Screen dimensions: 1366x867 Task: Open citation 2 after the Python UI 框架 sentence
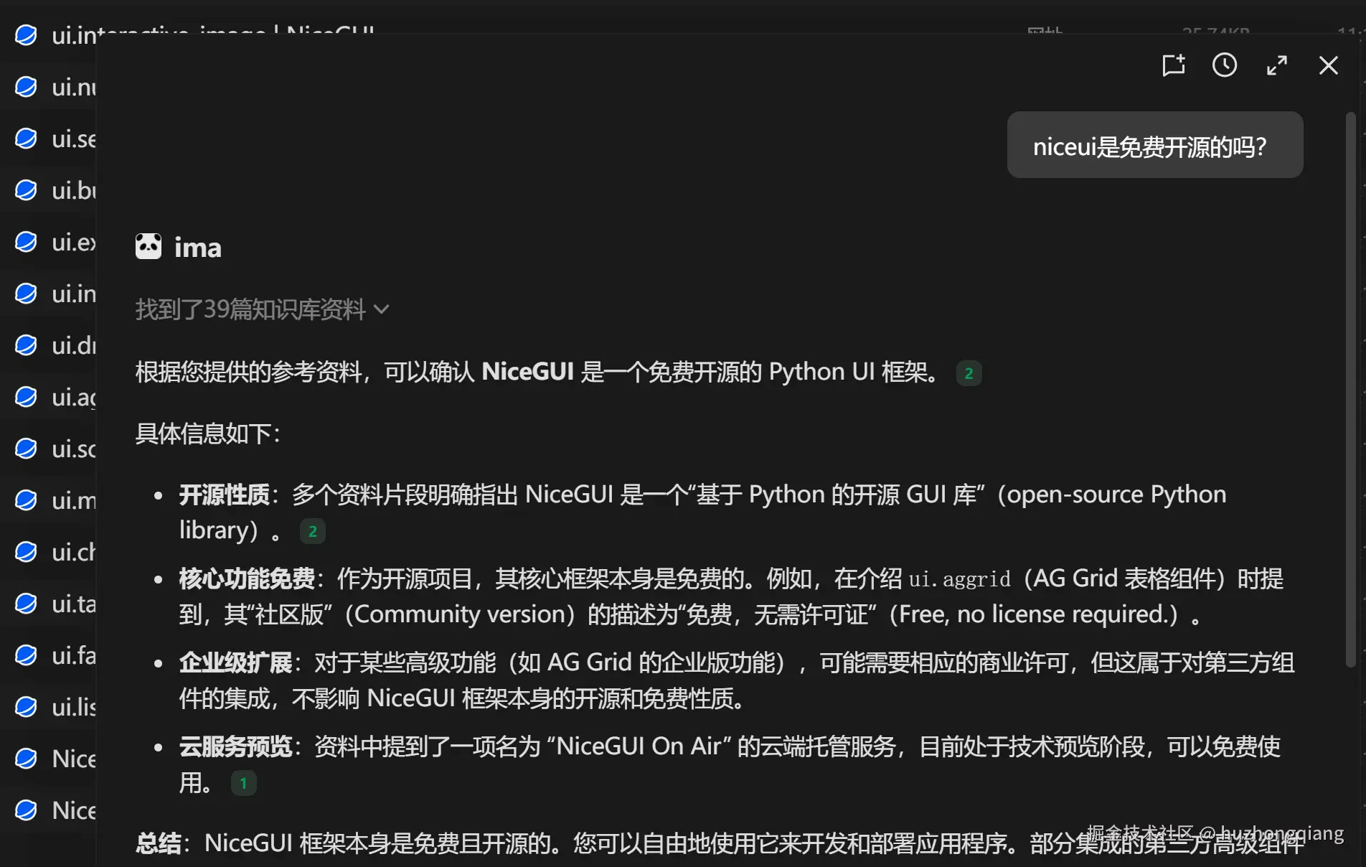[969, 373]
